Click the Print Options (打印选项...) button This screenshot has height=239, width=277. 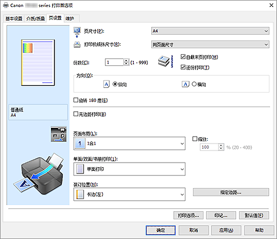pos(188,215)
